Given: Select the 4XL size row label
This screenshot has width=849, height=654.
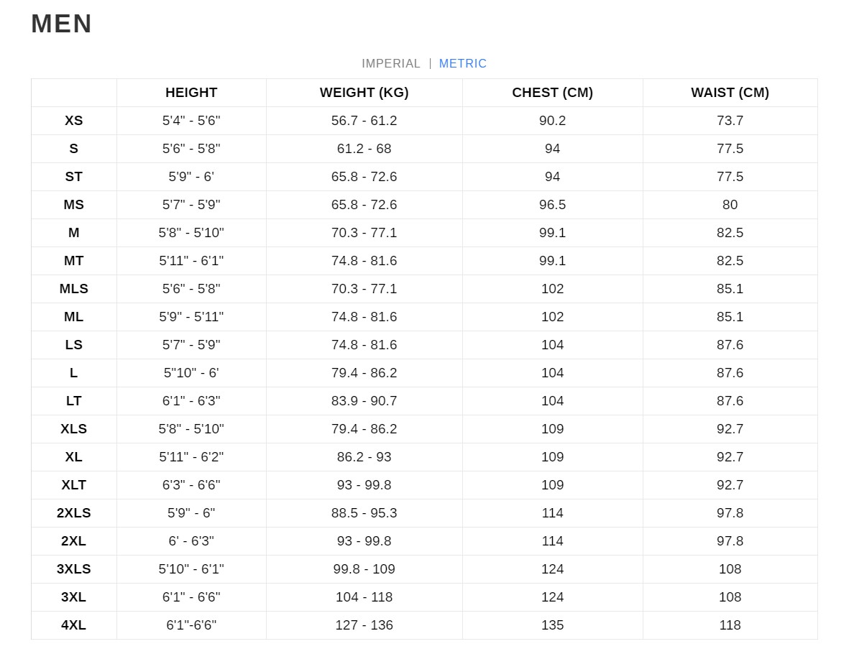Looking at the screenshot, I should click(73, 625).
